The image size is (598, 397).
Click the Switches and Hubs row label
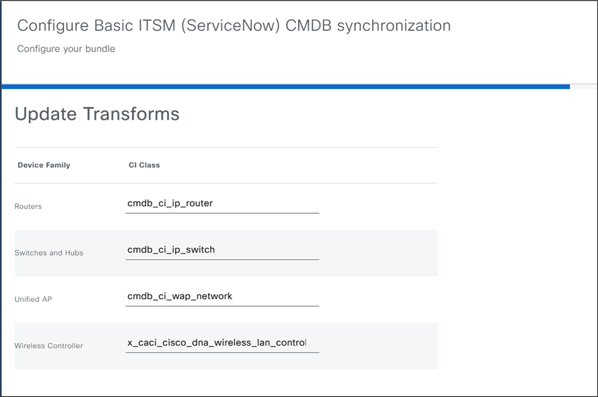49,253
